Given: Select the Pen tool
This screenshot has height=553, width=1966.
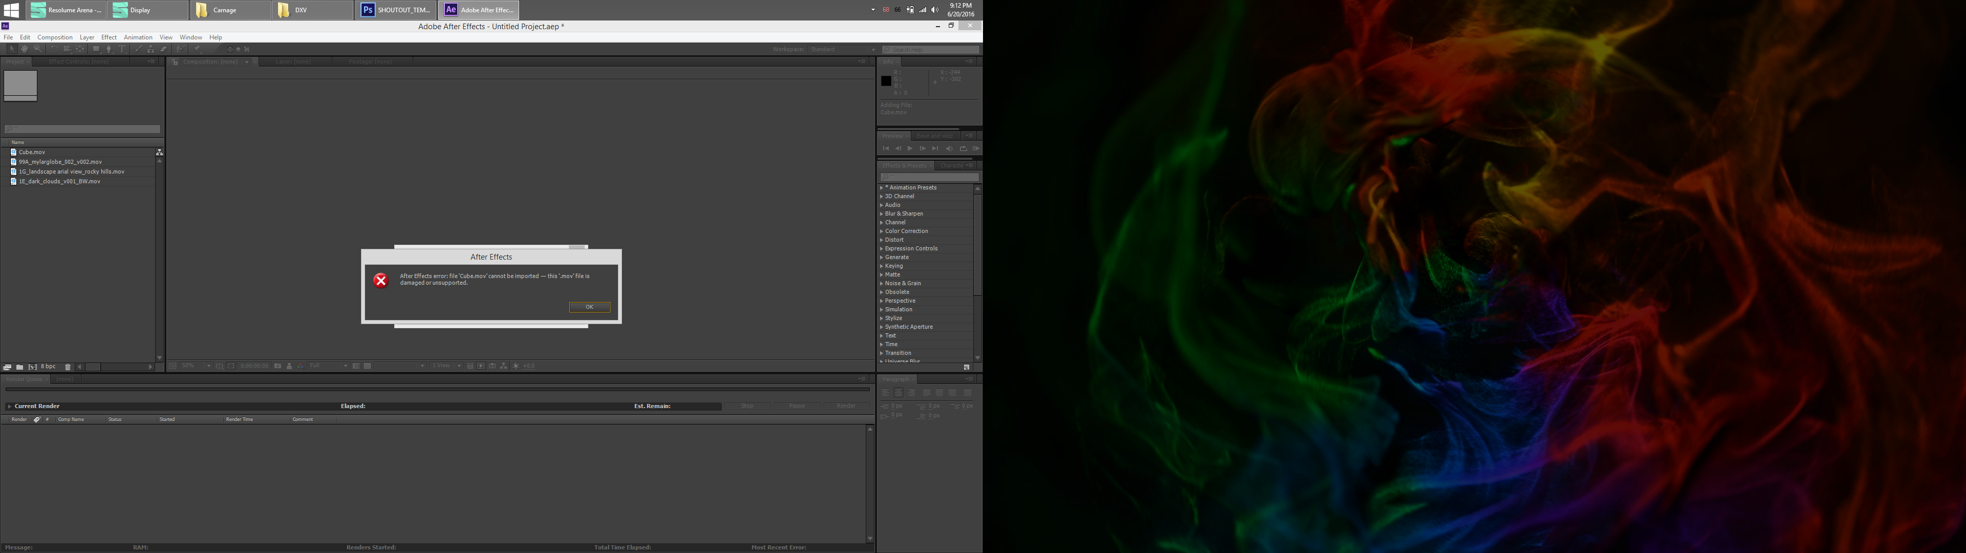Looking at the screenshot, I should point(109,49).
